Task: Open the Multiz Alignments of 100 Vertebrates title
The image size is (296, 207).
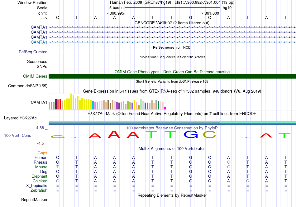Action: click(172, 149)
